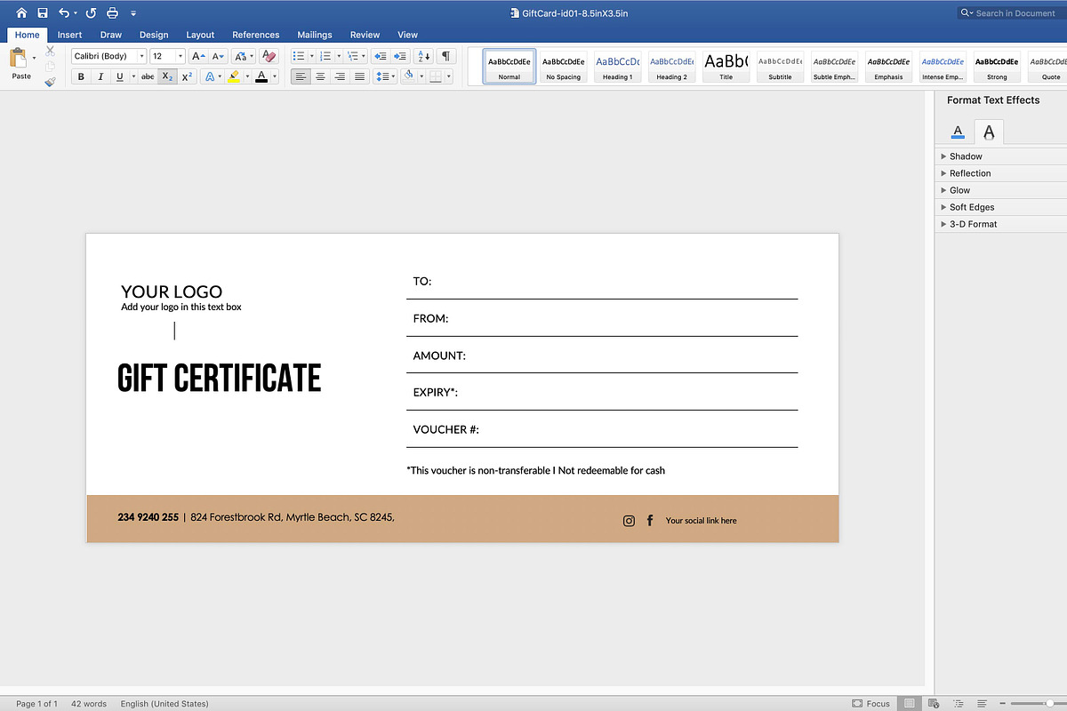Show paragraph marks with pilcrow icon
Screen dimensions: 1067x711
[x=446, y=56]
